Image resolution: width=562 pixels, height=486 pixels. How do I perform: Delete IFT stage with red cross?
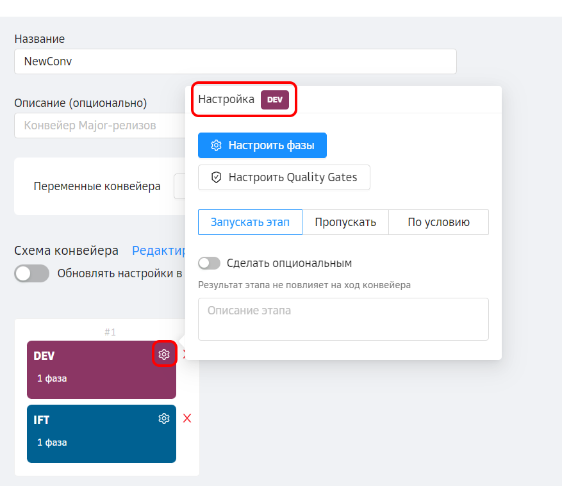(x=187, y=418)
